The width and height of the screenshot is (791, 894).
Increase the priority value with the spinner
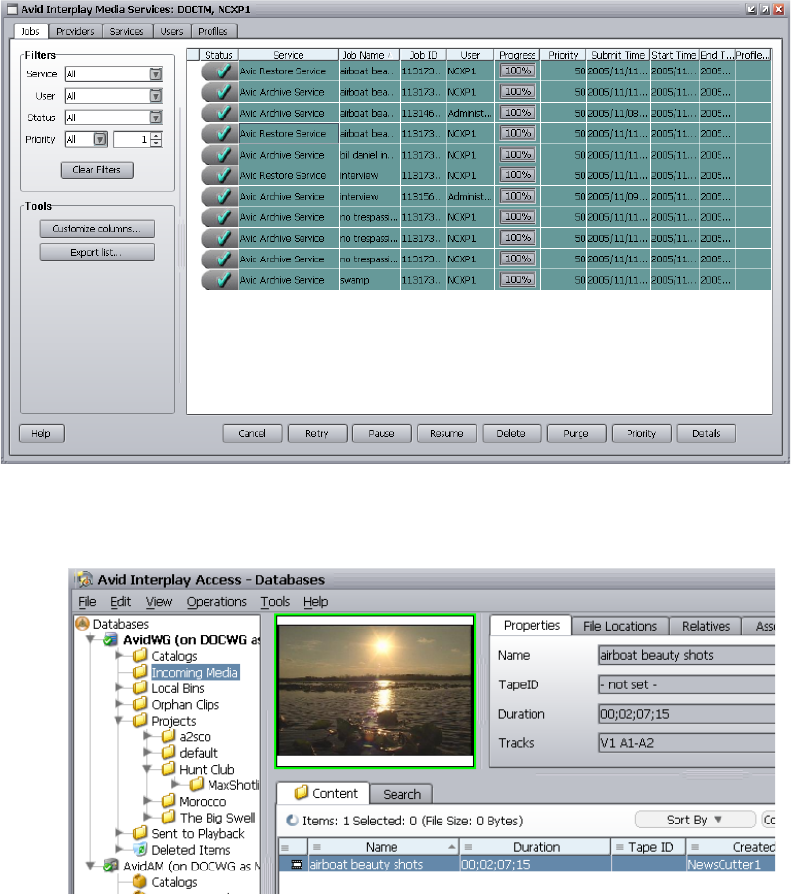point(157,136)
